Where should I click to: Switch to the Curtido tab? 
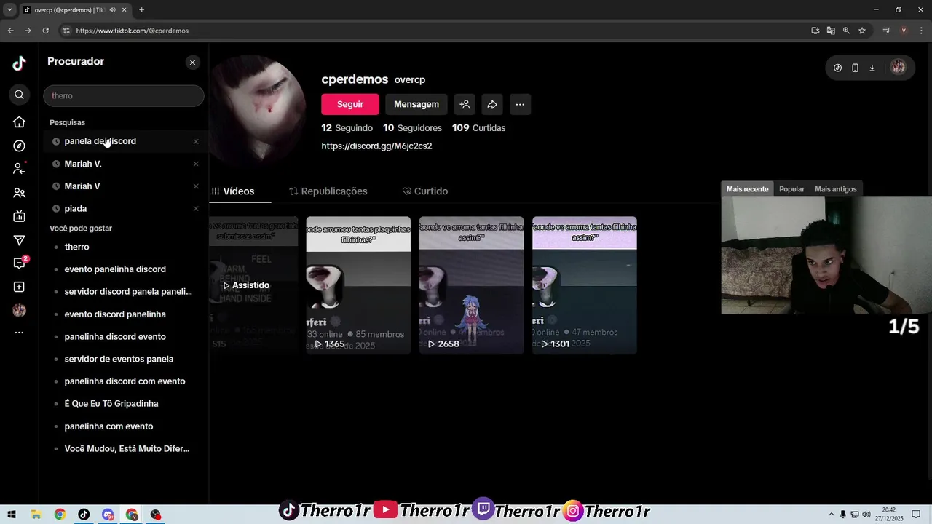point(425,191)
